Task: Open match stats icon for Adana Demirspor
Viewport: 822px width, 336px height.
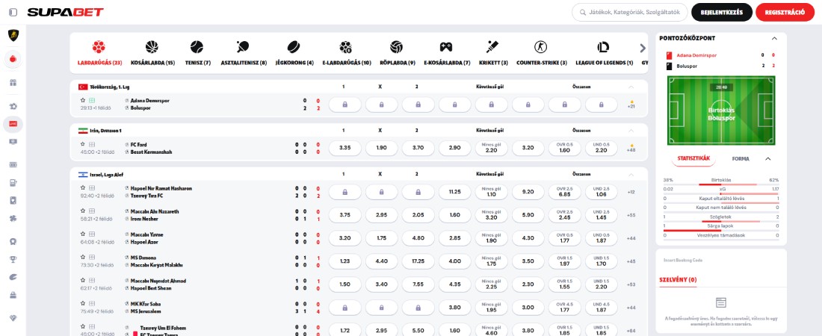Action: 92,100
